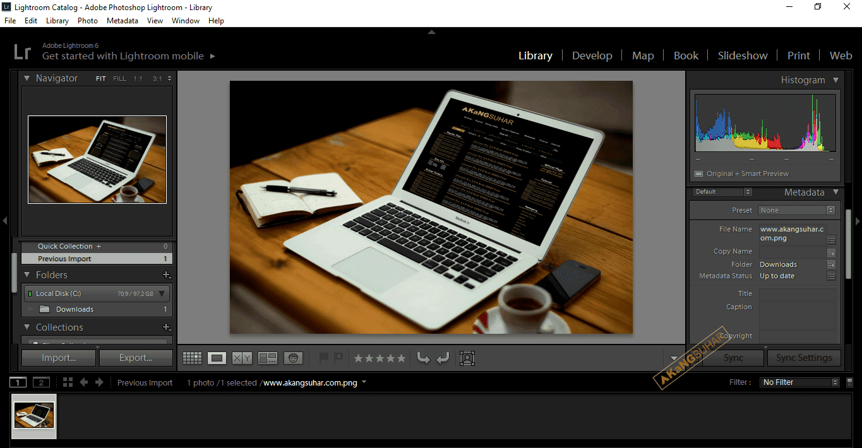The width and height of the screenshot is (862, 448).
Task: Open second window display button 2
Action: (41, 382)
